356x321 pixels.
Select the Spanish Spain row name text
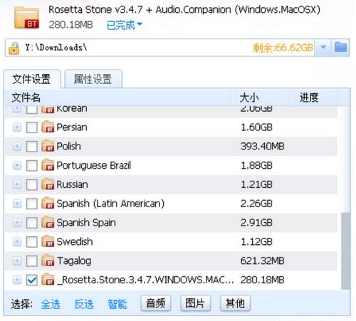(86, 223)
